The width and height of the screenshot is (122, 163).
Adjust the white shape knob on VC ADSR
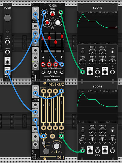point(58,23)
